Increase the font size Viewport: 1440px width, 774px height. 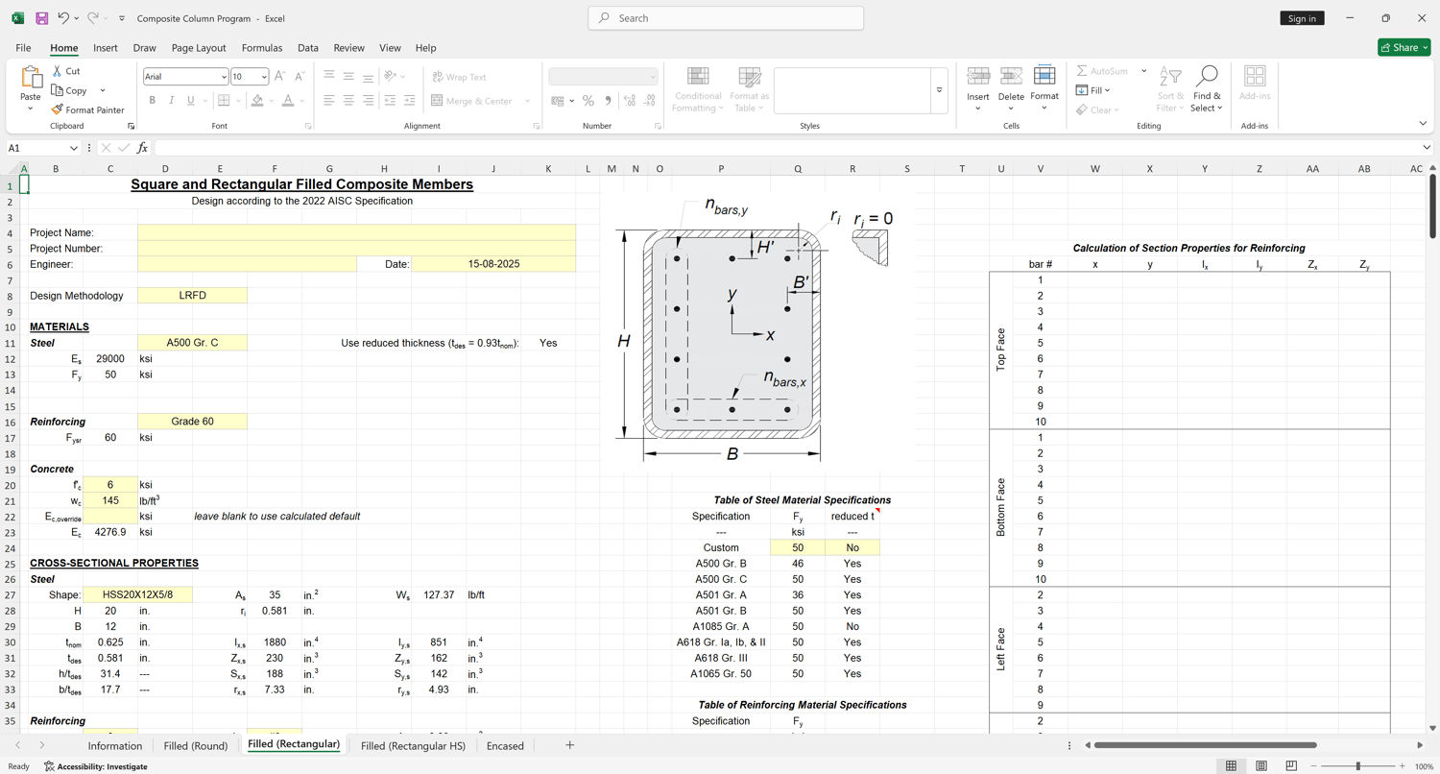(279, 77)
